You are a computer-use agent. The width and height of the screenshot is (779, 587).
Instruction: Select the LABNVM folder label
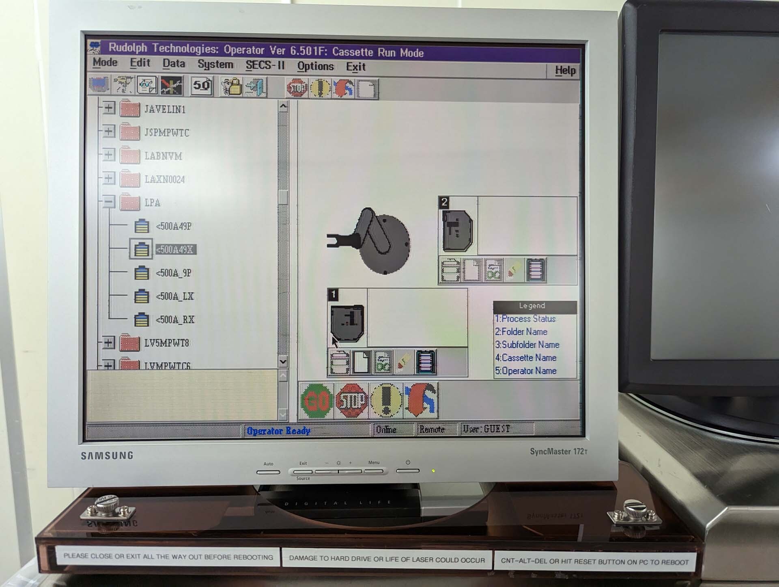pyautogui.click(x=164, y=156)
